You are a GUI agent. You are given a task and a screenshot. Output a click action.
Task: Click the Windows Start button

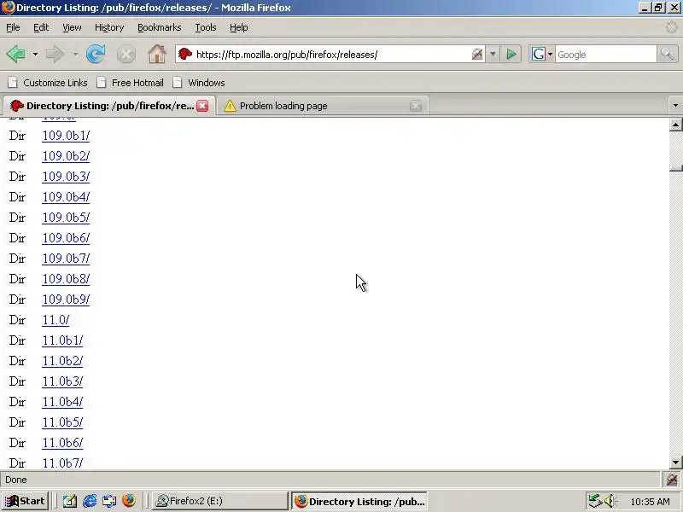pos(25,501)
